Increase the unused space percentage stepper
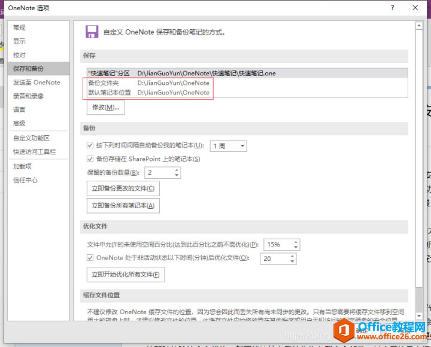This screenshot has width=431, height=347. coord(296,242)
